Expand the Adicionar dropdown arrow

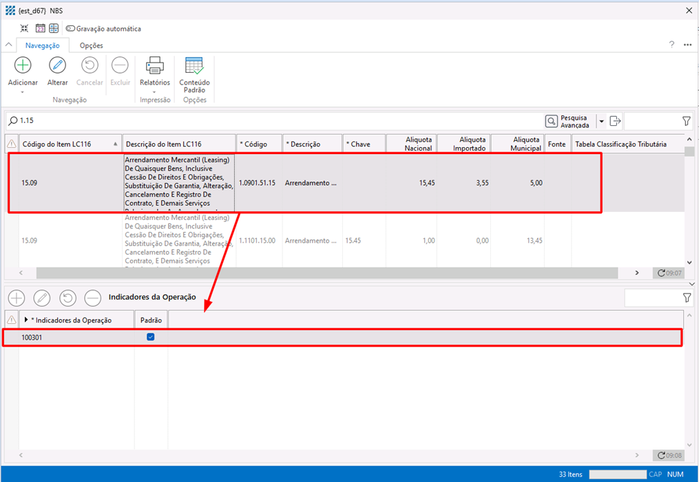coord(23,92)
